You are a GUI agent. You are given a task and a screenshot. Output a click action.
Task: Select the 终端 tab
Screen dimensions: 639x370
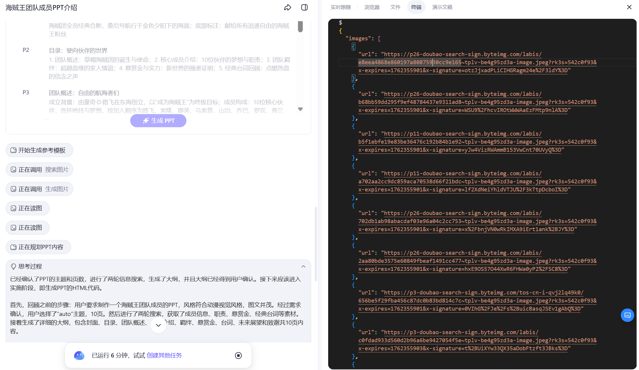click(x=416, y=7)
